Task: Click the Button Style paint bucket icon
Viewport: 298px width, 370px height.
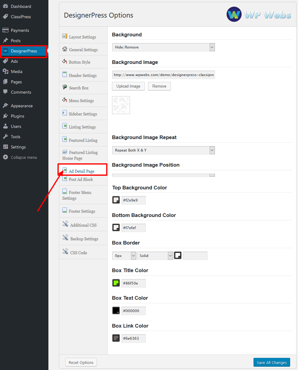Action: (65, 61)
